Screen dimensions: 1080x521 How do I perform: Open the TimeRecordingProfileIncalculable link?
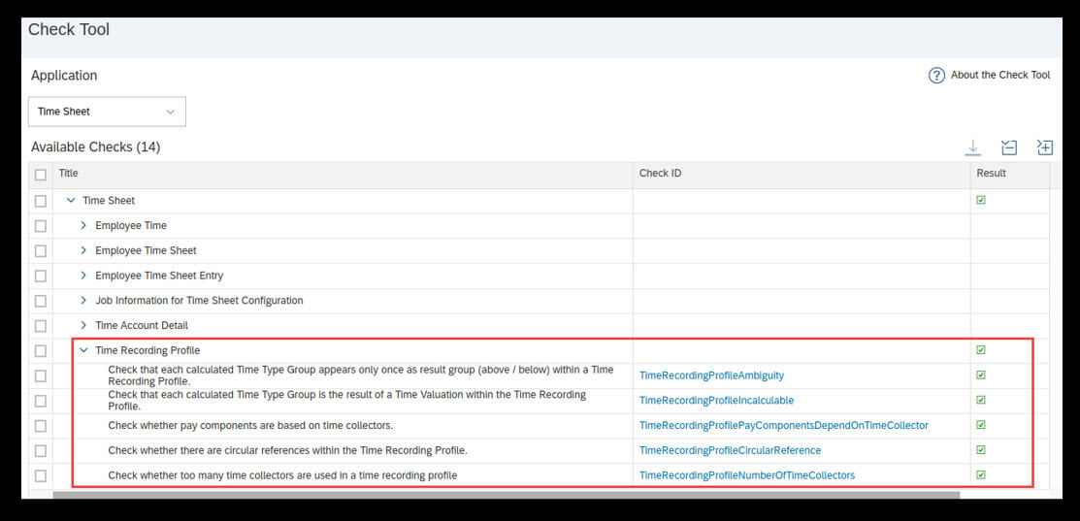(x=716, y=401)
